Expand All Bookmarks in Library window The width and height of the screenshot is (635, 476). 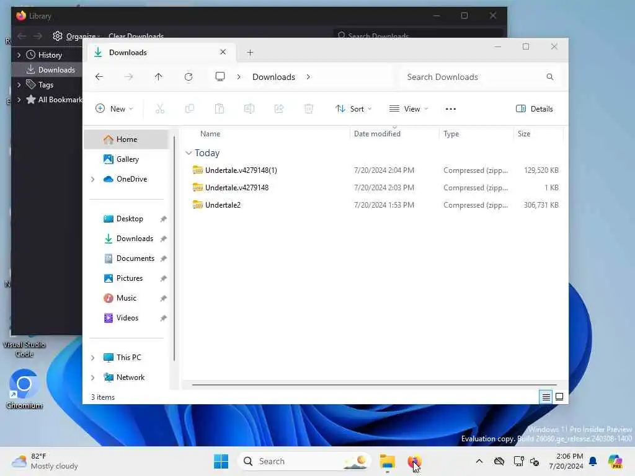(x=19, y=100)
